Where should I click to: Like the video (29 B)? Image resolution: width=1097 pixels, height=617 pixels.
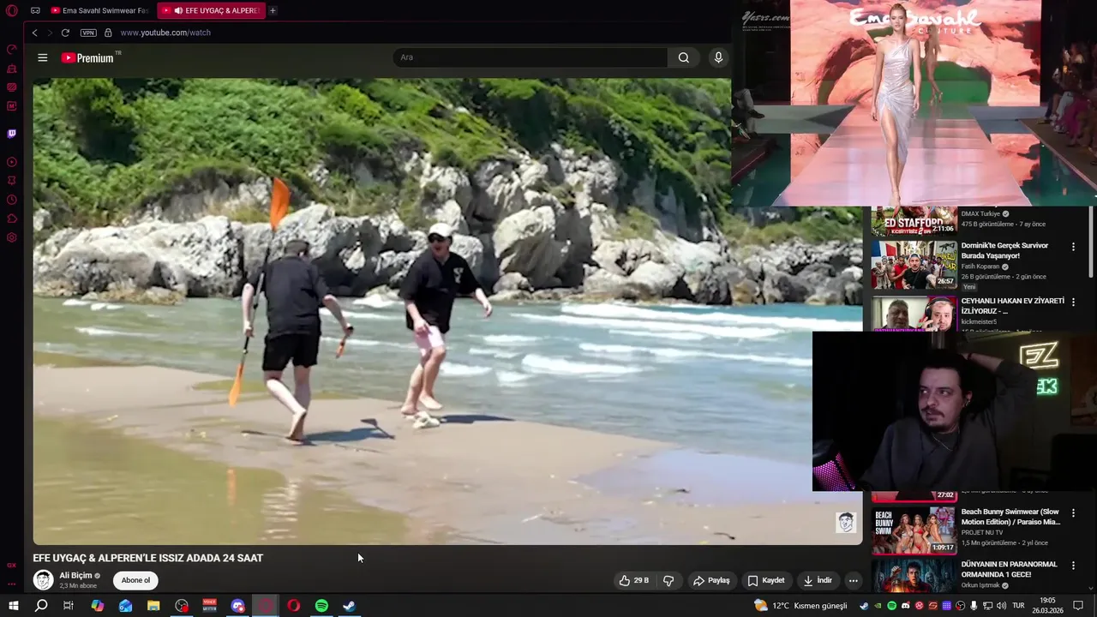click(x=634, y=580)
